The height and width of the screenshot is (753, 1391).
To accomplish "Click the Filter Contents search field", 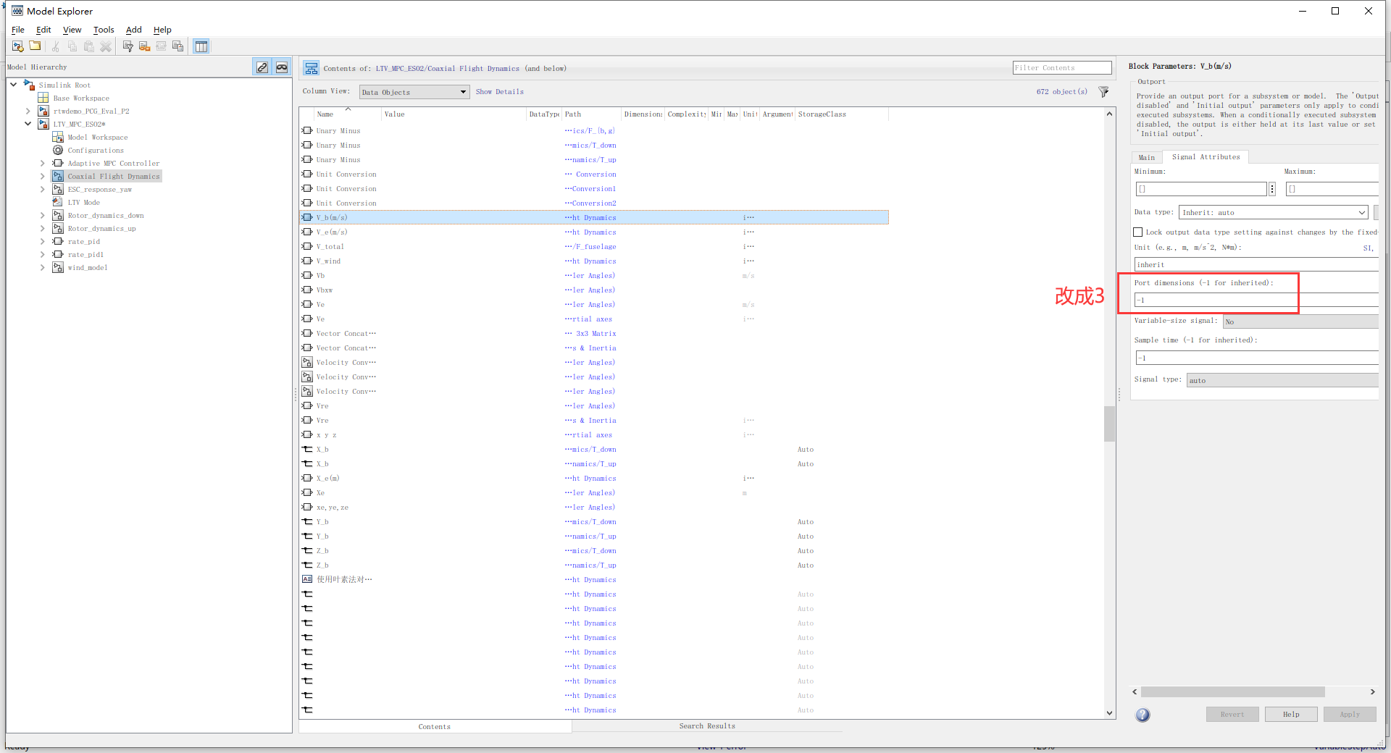I will 1062,68.
